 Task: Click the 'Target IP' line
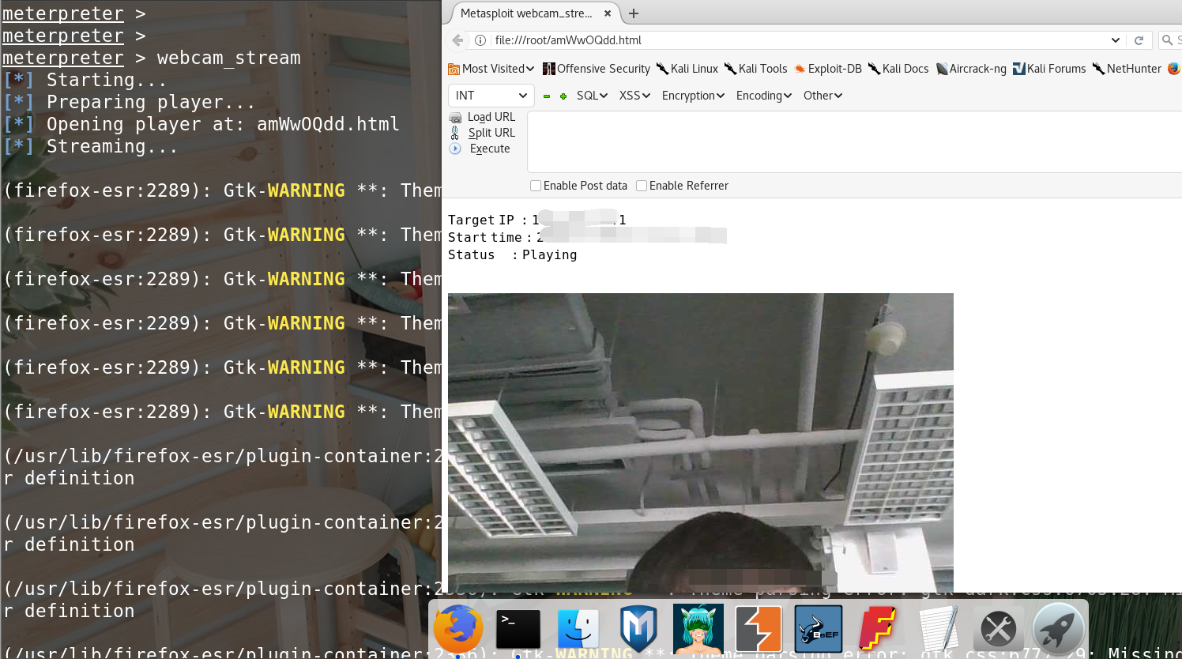point(537,220)
